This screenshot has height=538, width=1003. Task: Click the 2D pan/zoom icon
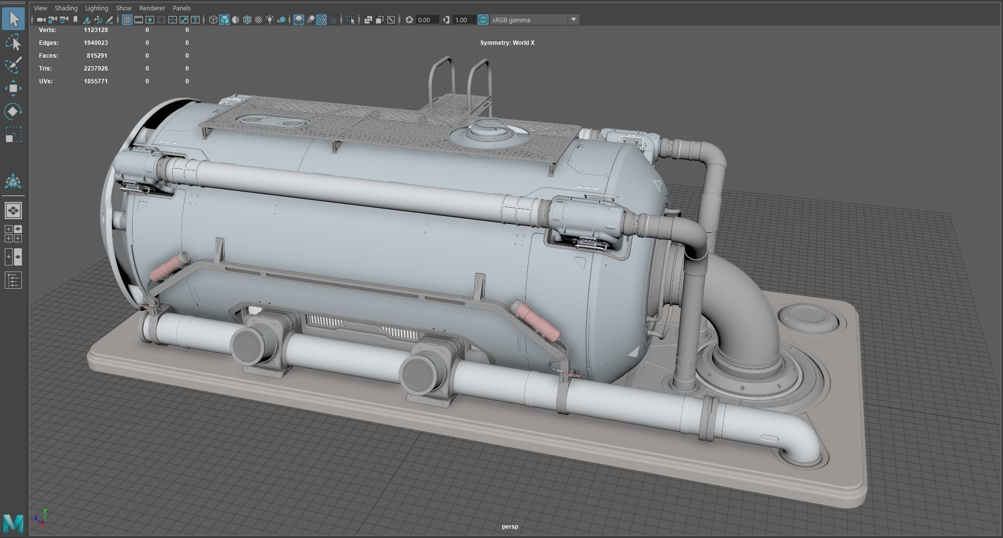[98, 20]
